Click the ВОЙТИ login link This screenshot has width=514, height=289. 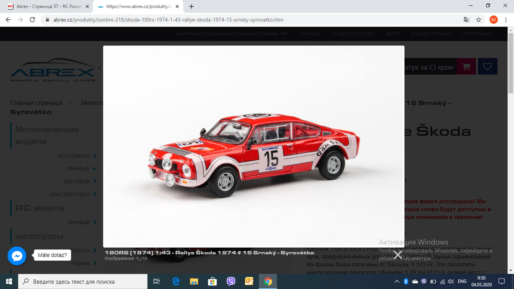pyautogui.click(x=392, y=34)
